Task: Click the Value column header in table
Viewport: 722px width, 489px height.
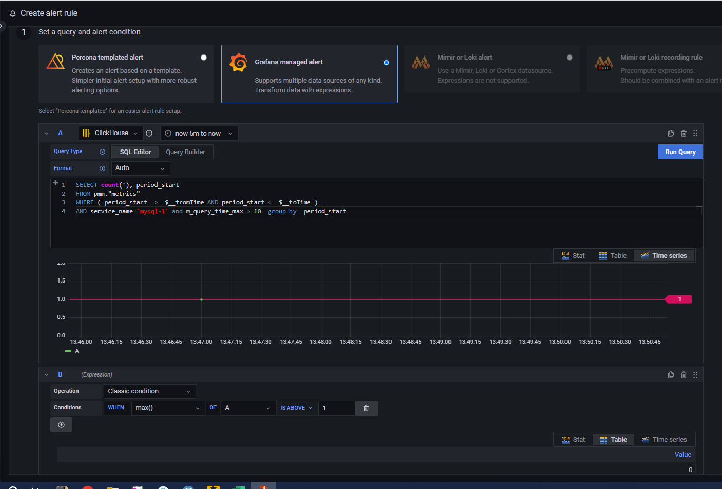Action: pyautogui.click(x=682, y=455)
